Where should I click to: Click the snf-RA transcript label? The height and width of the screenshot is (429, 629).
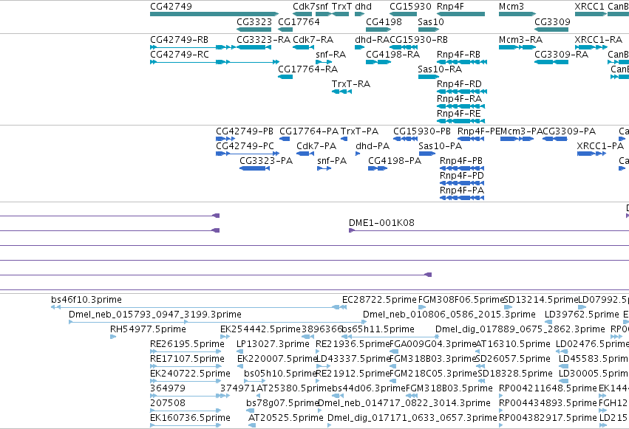click(330, 55)
